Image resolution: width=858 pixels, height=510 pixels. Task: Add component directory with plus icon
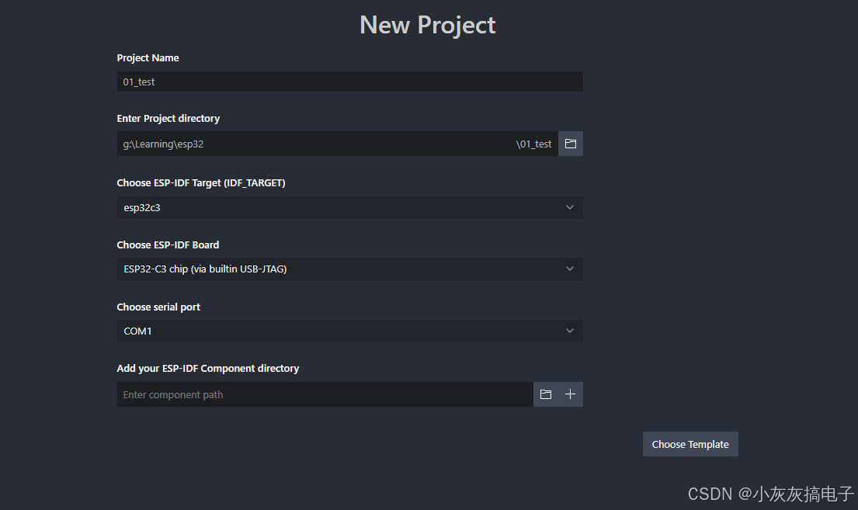(x=570, y=394)
